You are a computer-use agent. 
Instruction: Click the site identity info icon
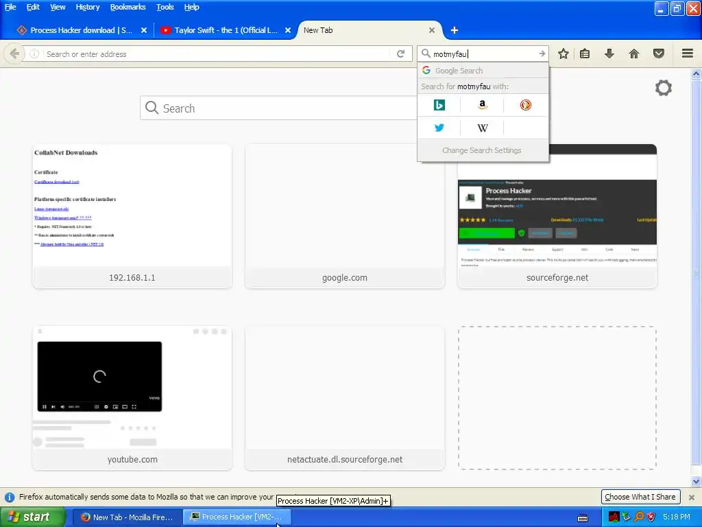click(34, 54)
